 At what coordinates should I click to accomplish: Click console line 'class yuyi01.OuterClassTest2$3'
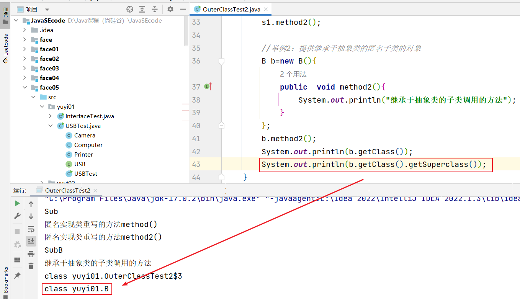[113, 276]
